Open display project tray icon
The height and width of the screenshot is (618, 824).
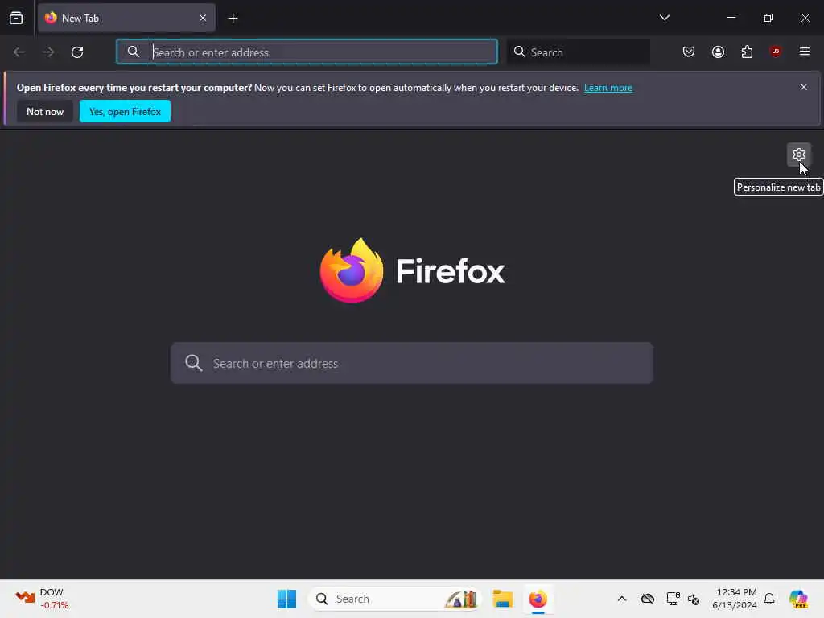point(673,599)
